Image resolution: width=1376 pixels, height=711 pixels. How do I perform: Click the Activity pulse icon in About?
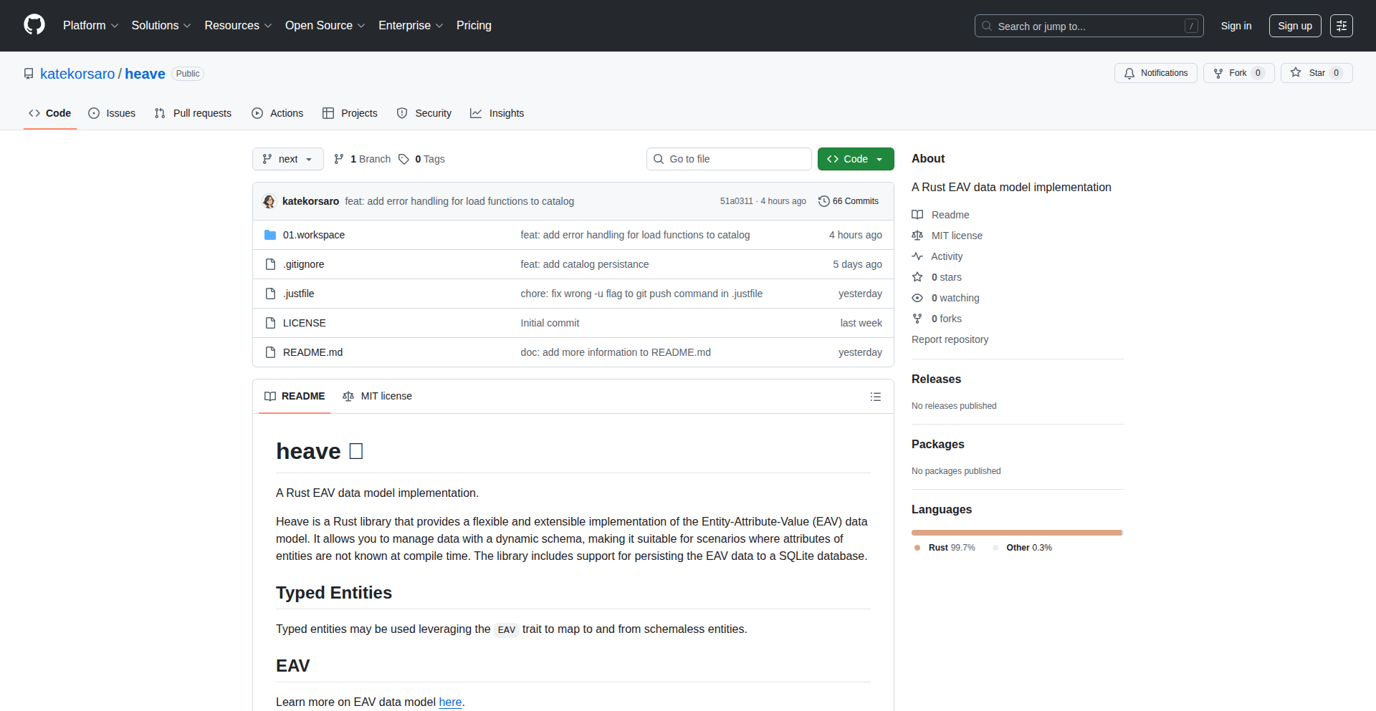pyautogui.click(x=917, y=256)
